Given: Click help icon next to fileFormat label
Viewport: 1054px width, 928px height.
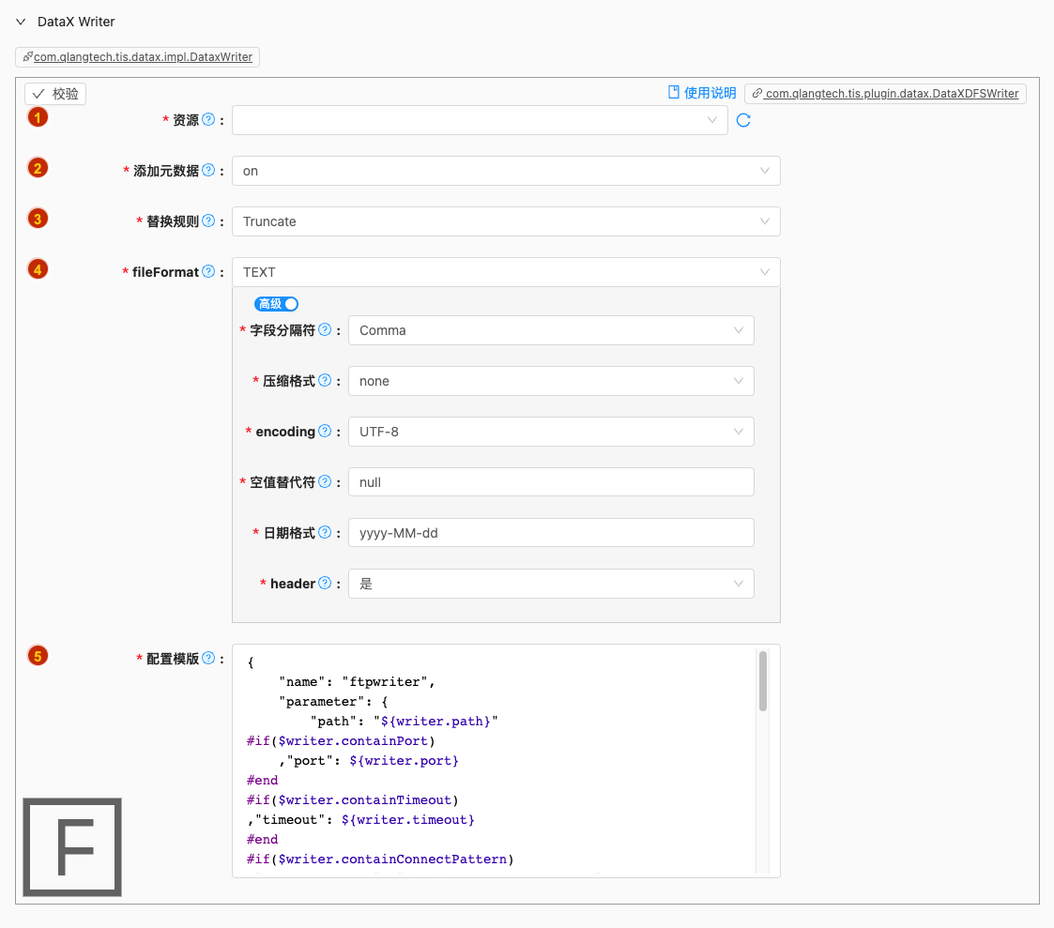Looking at the screenshot, I should coord(208,272).
